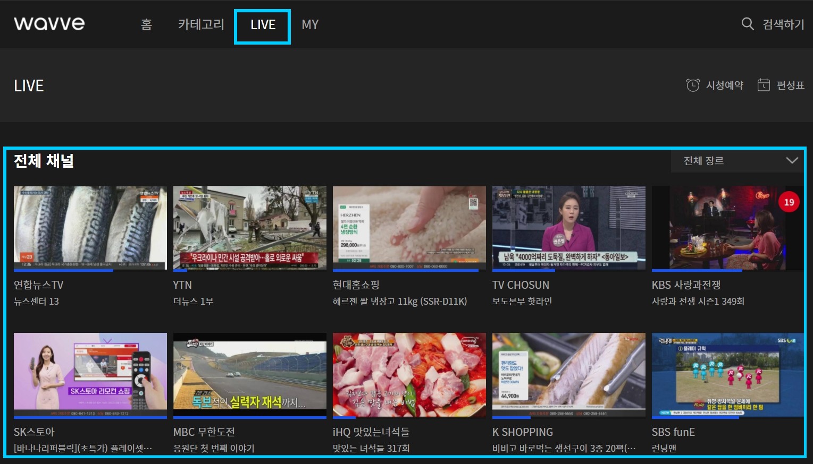The height and width of the screenshot is (464, 813).
Task: Click program title 더뉴스 1부
Action: pyautogui.click(x=193, y=302)
